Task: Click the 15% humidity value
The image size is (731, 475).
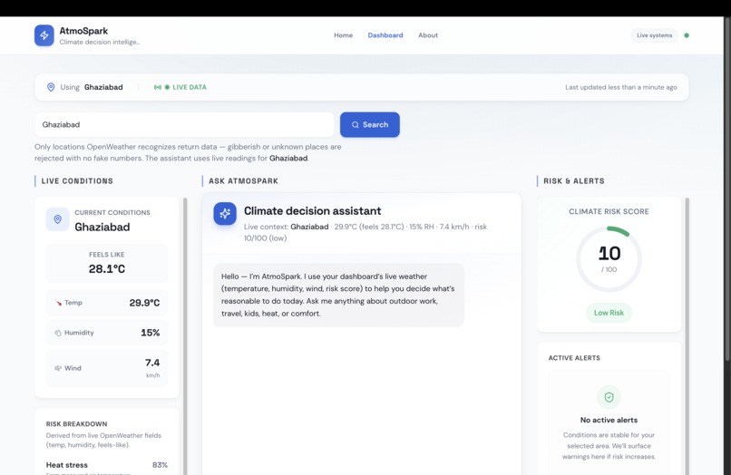Action: 151,333
